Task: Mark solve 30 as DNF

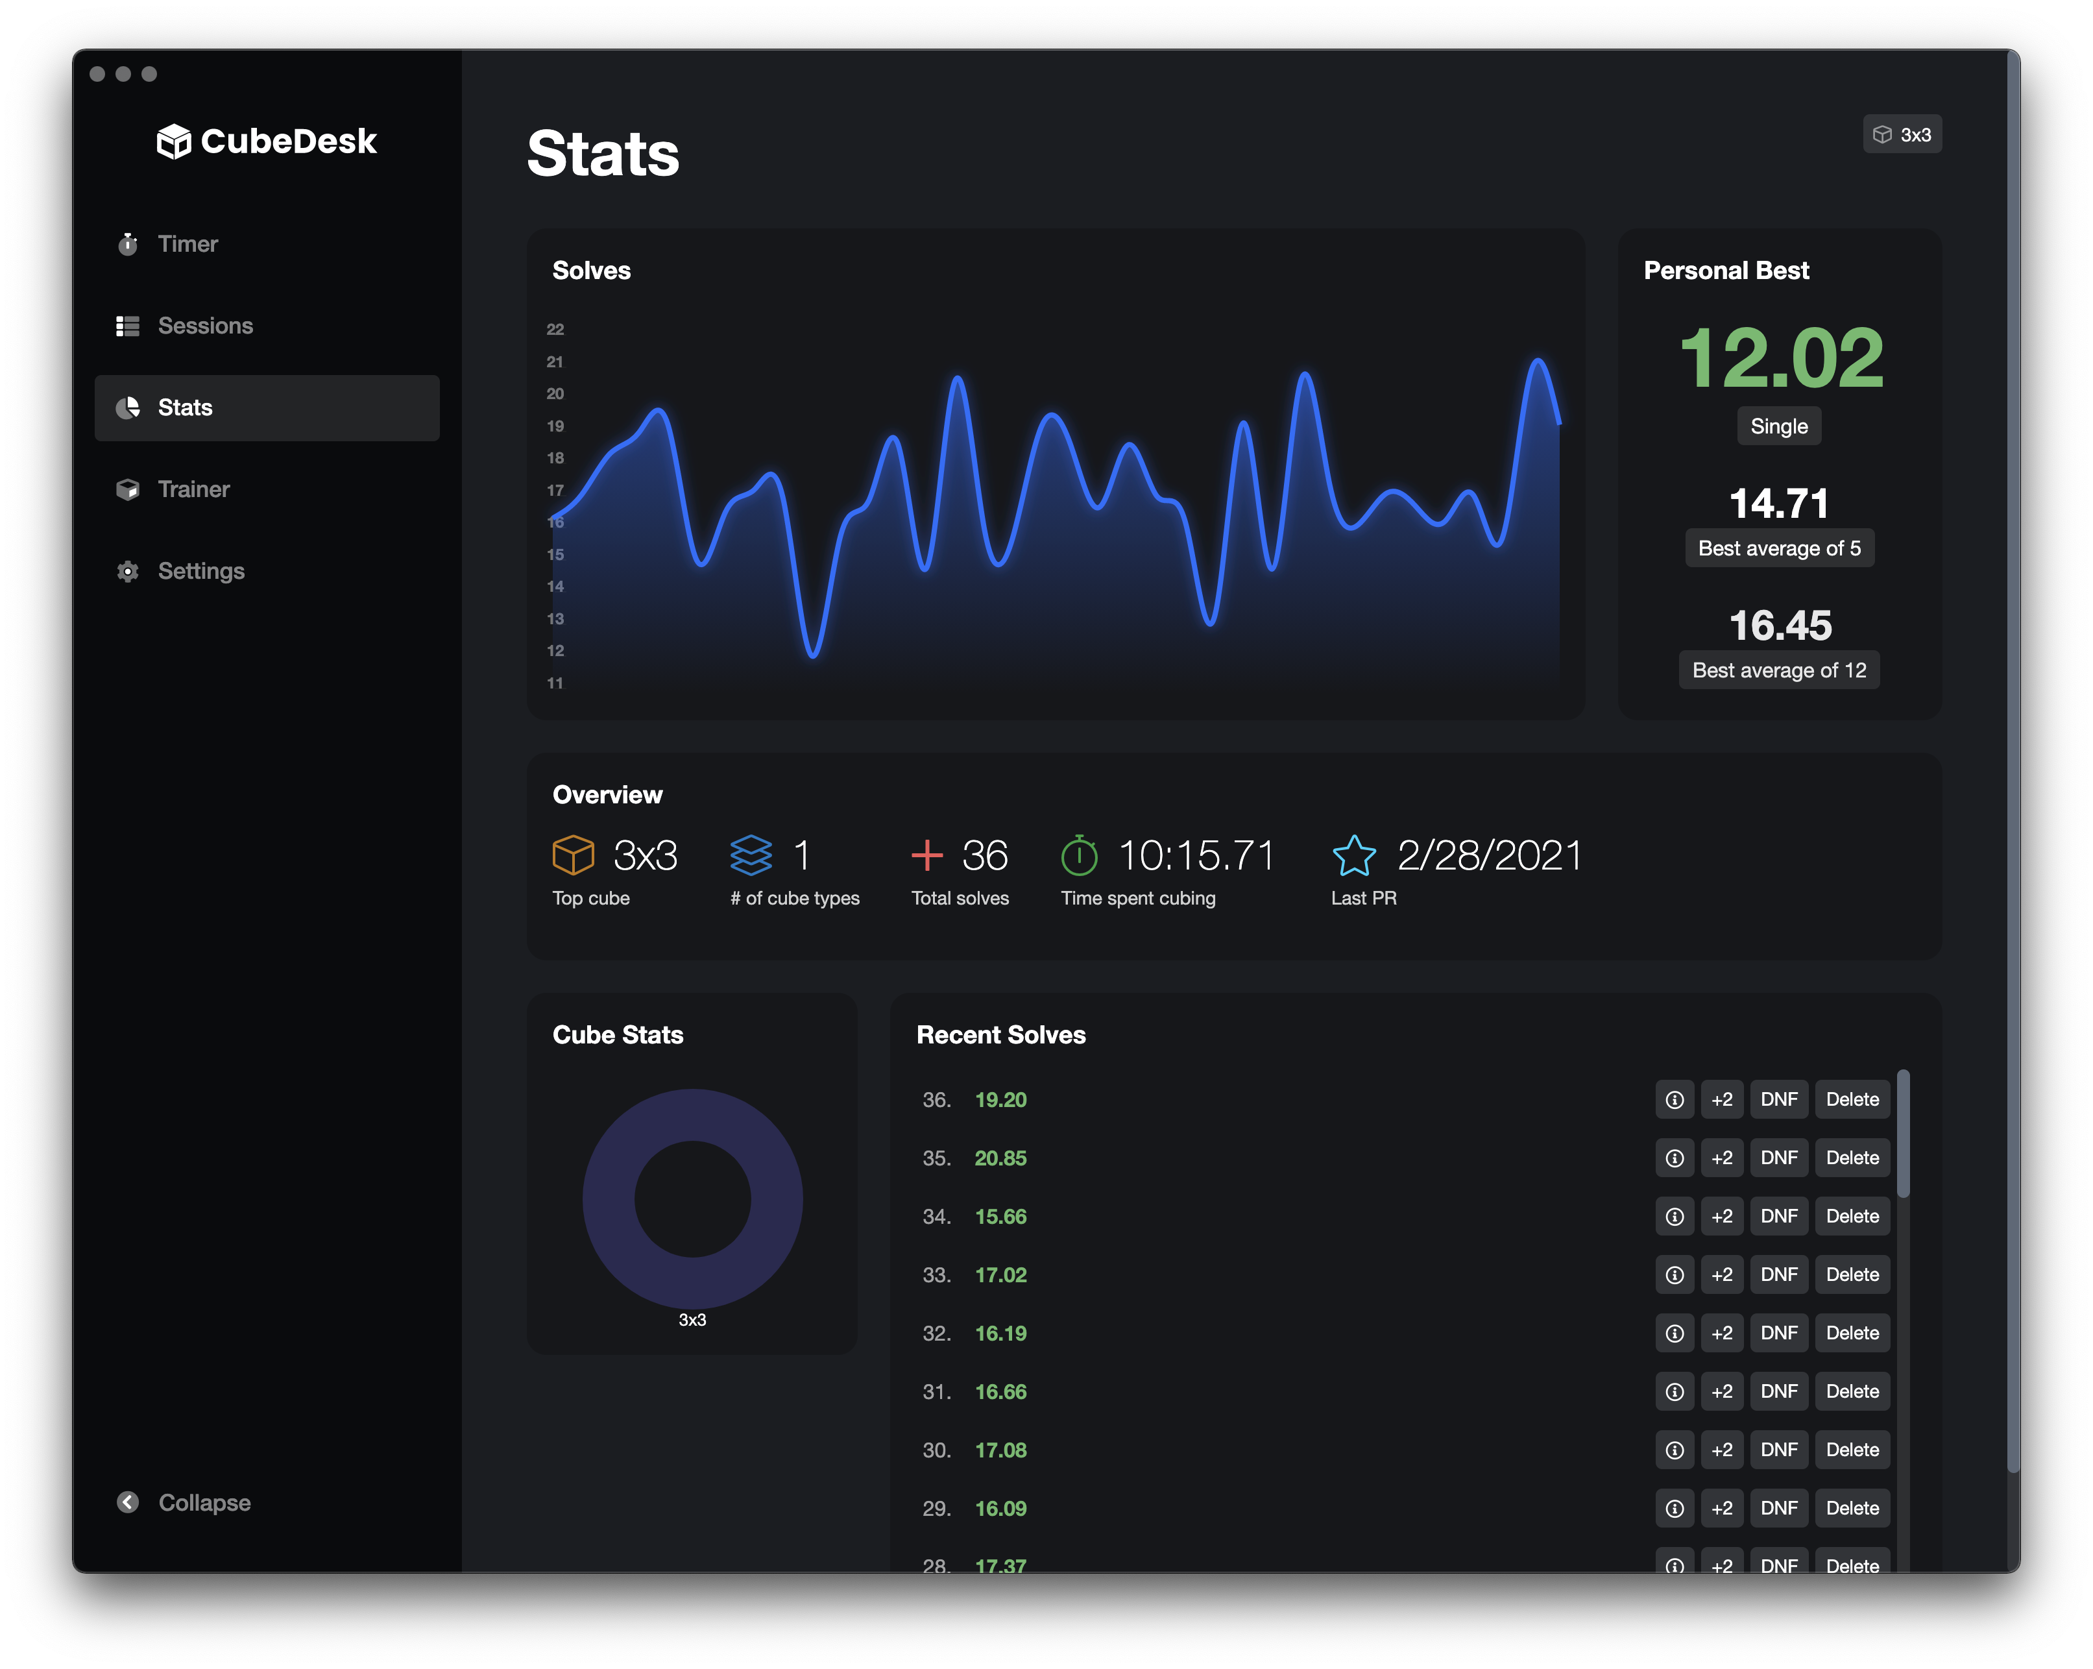Action: 1778,1450
